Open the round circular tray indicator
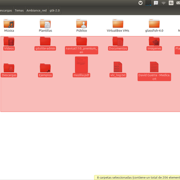The width and height of the screenshot is (180, 180). tap(140, 3)
